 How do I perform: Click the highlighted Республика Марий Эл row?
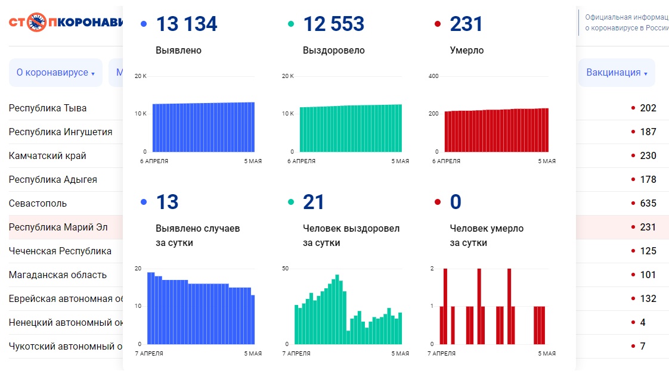coord(58,227)
